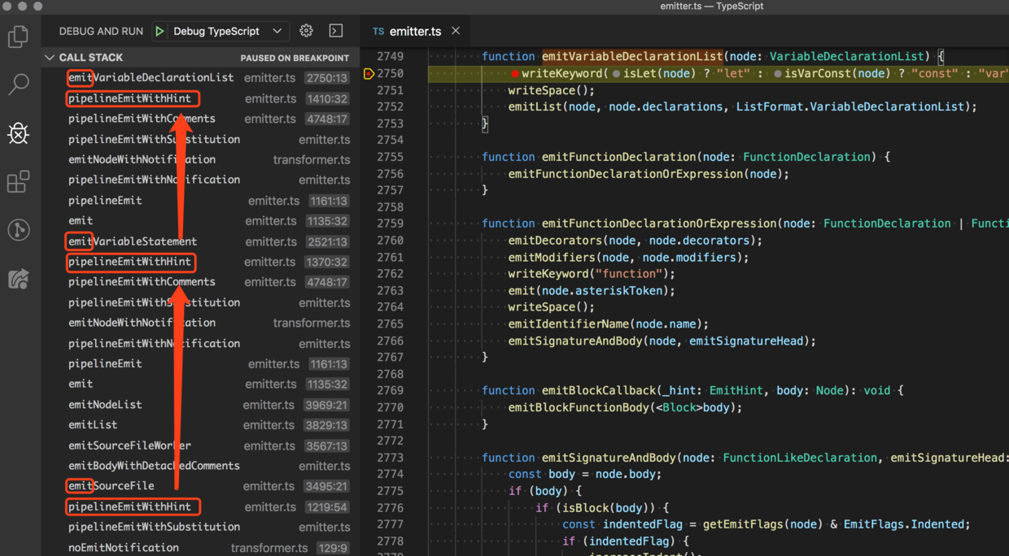Viewport: 1009px width, 556px height.
Task: Collapse the CALL STACK section
Action: pyautogui.click(x=50, y=58)
